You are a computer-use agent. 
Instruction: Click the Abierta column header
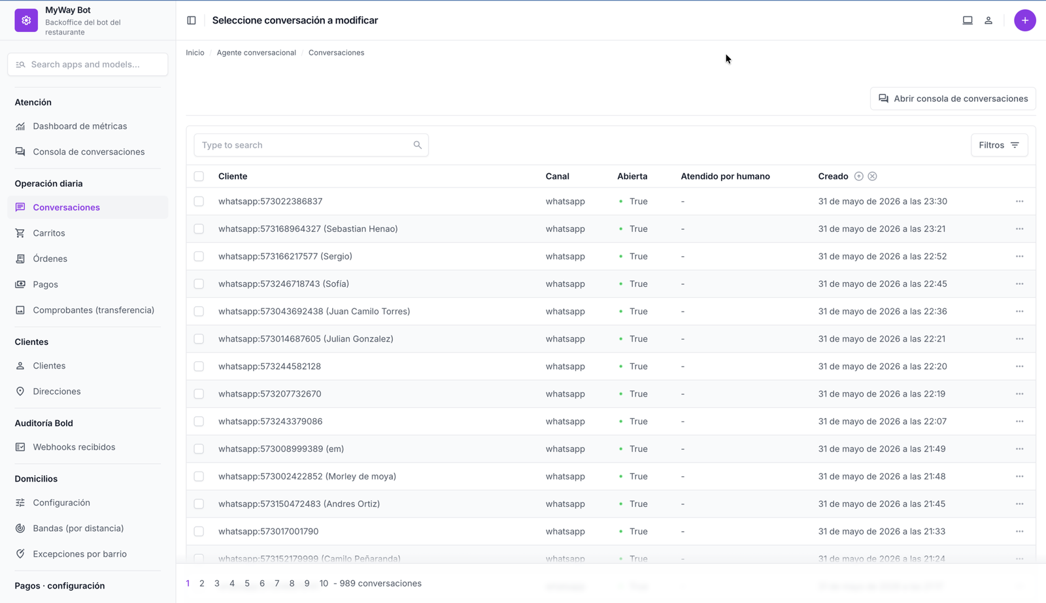coord(632,176)
